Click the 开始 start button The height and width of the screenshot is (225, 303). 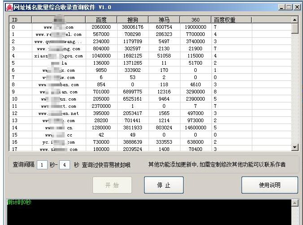coord(112,185)
